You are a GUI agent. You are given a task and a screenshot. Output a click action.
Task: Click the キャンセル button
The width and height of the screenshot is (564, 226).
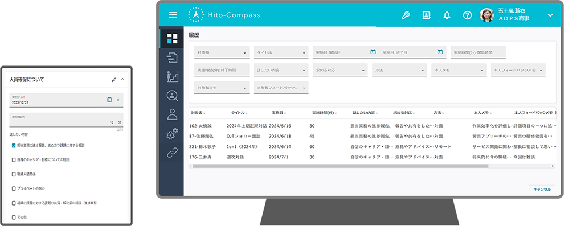pos(542,189)
